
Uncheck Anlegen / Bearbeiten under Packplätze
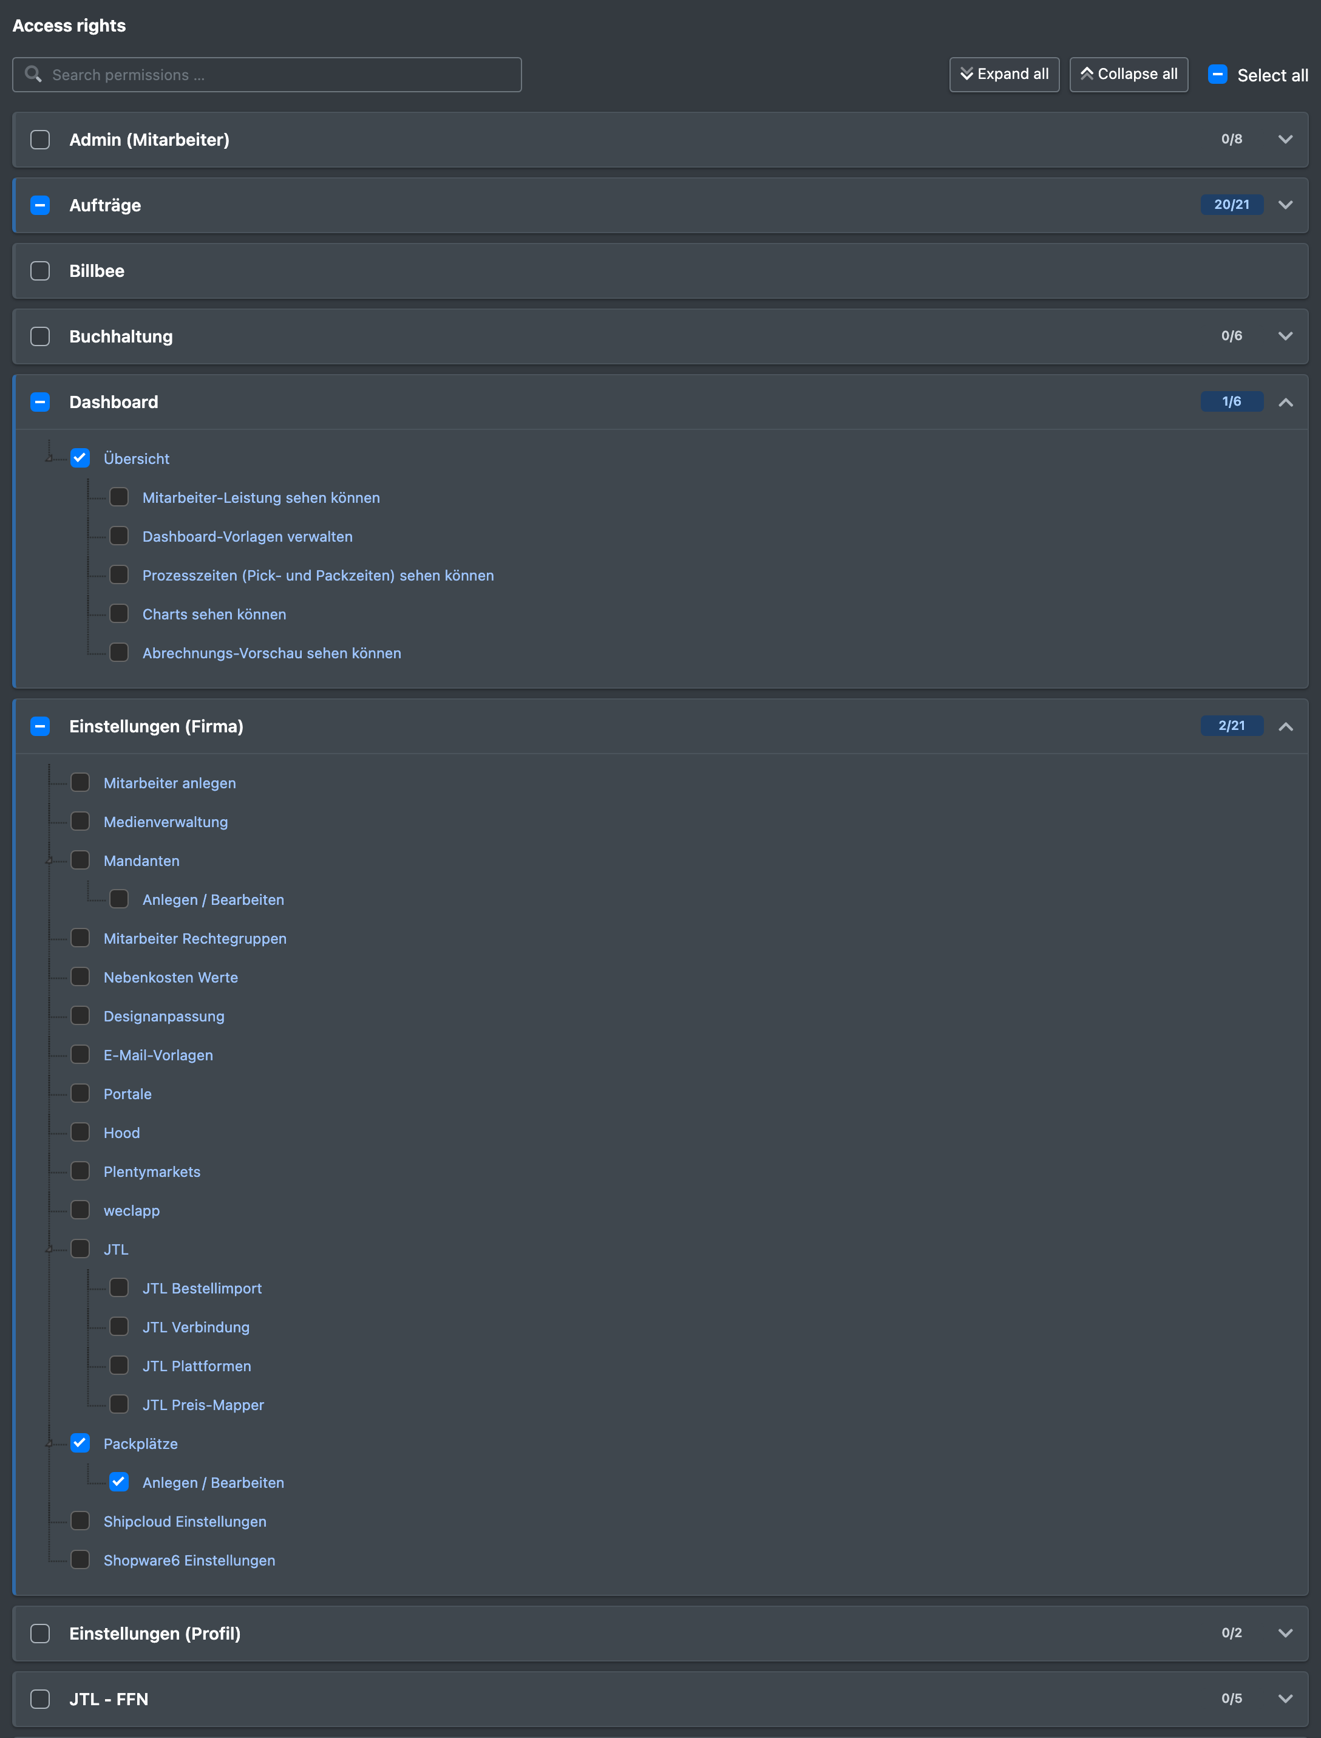[119, 1482]
